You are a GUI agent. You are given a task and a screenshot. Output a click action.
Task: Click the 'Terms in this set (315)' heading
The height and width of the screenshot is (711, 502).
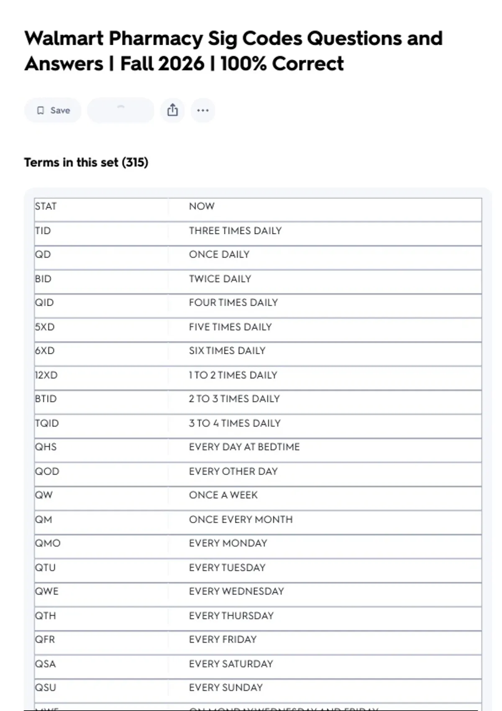coord(86,162)
